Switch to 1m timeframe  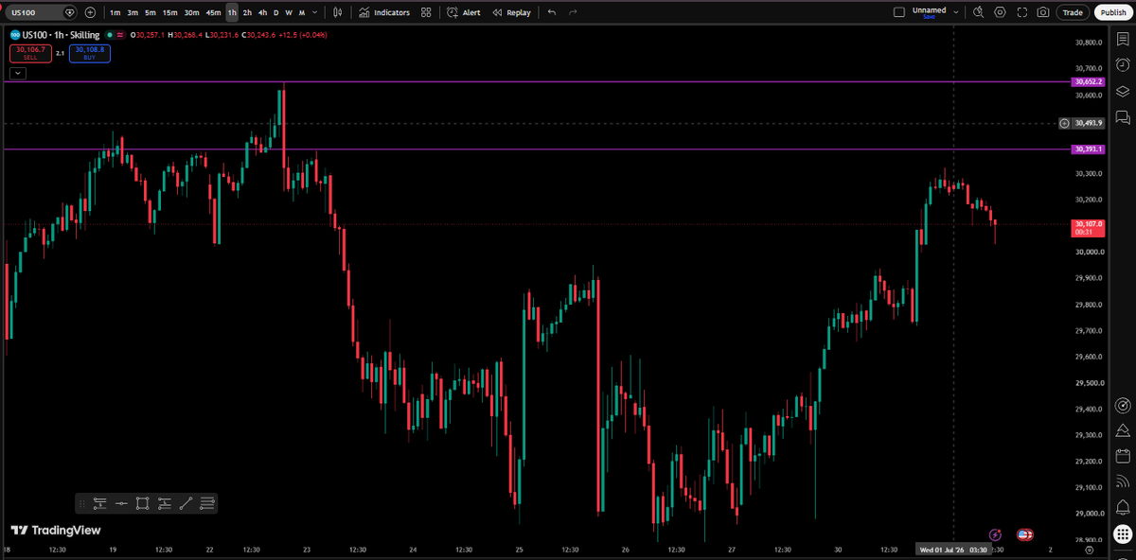[115, 12]
